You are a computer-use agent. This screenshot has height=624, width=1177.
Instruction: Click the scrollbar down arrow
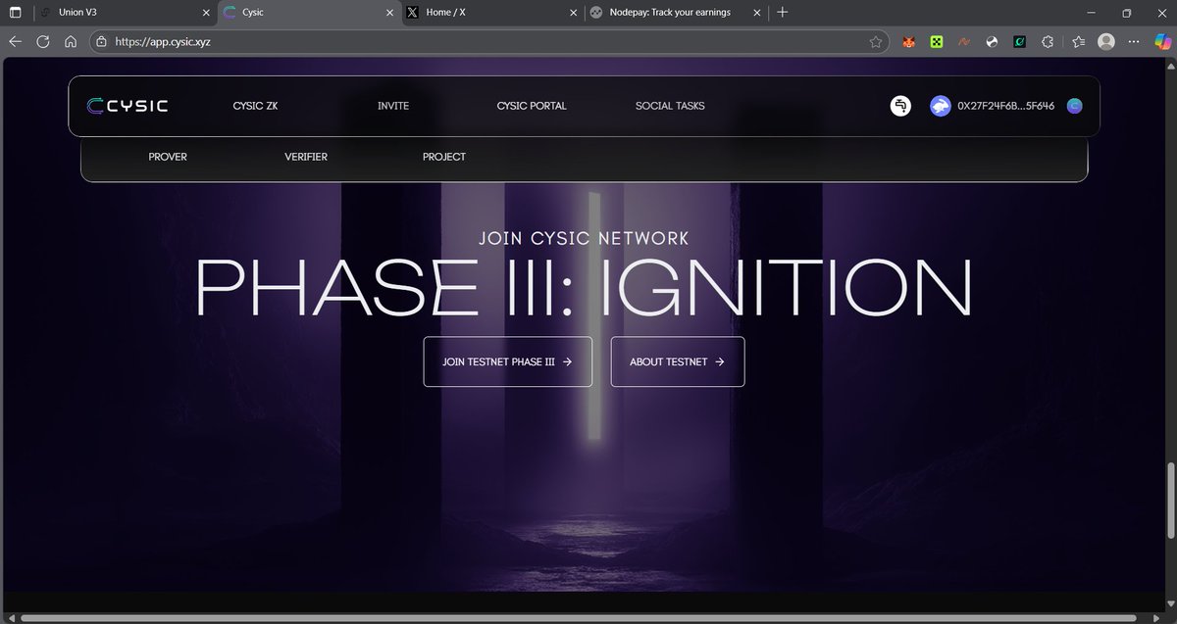(1170, 603)
